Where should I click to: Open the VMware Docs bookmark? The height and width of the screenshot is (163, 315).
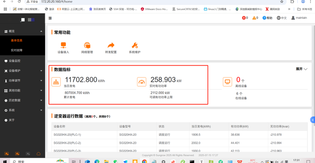(154, 9)
